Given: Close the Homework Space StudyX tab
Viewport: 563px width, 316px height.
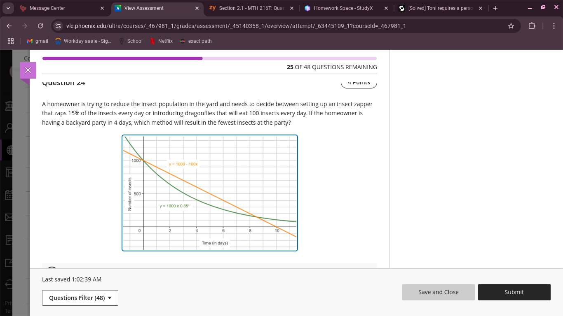Looking at the screenshot, I should [x=386, y=8].
